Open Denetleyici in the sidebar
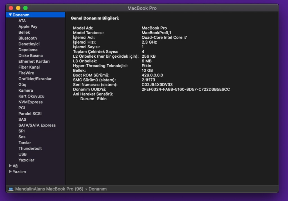 point(29,44)
